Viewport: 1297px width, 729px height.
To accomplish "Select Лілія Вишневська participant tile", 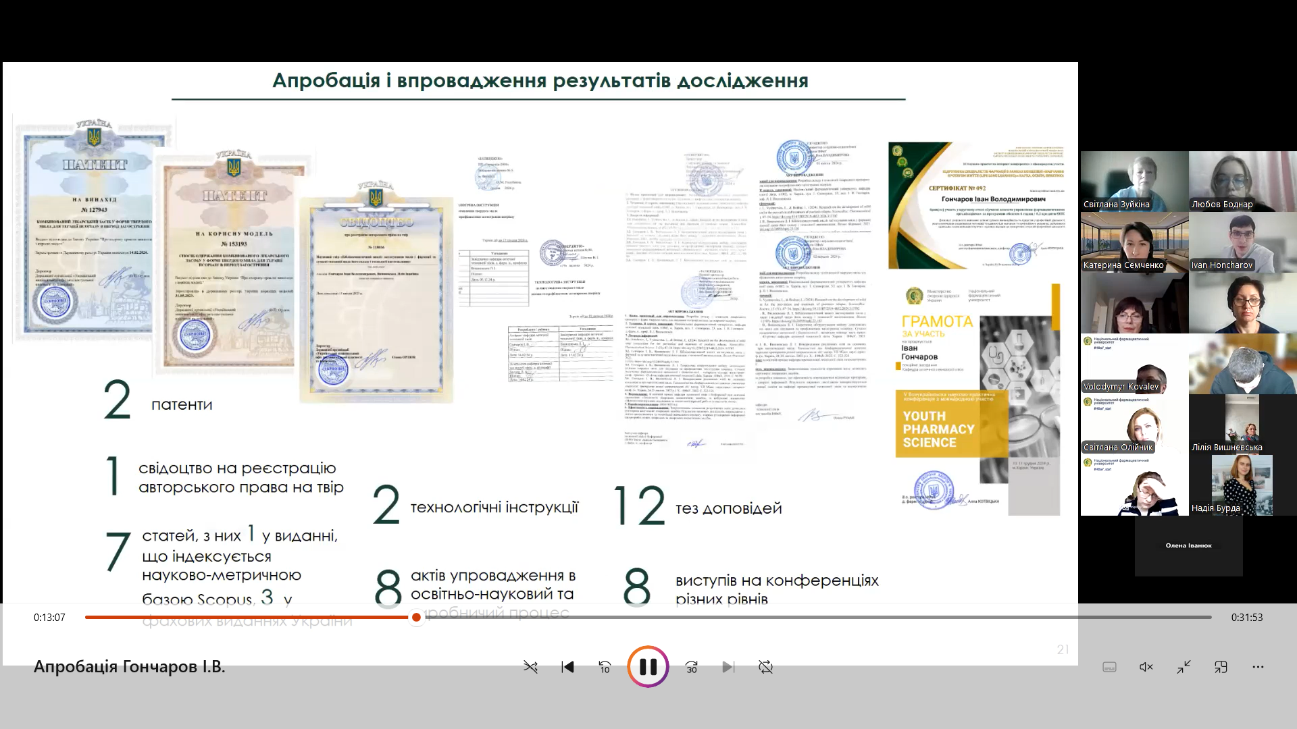I will pyautogui.click(x=1243, y=425).
